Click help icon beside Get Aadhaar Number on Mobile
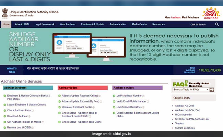This screenshot has height=137, width=223. coord(43,122)
